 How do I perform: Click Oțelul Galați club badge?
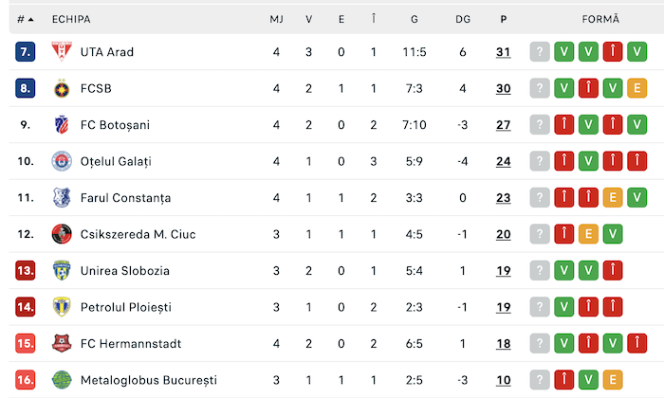[x=62, y=161]
